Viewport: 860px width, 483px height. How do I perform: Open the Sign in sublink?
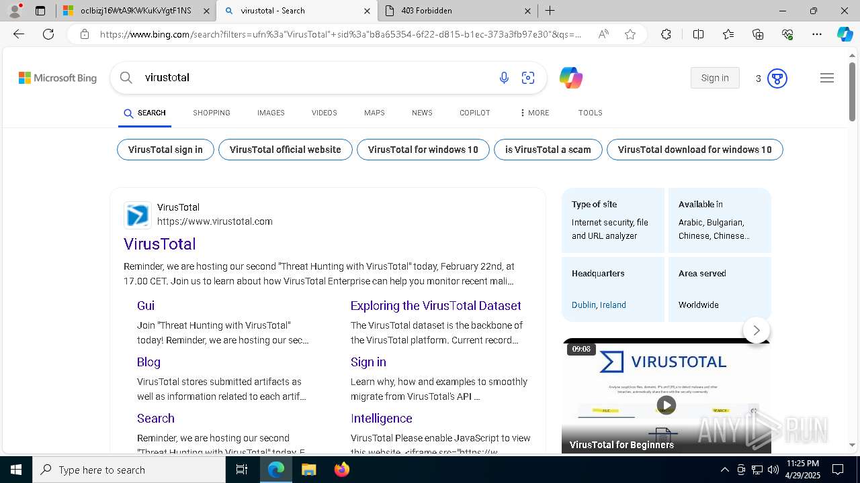click(x=368, y=362)
